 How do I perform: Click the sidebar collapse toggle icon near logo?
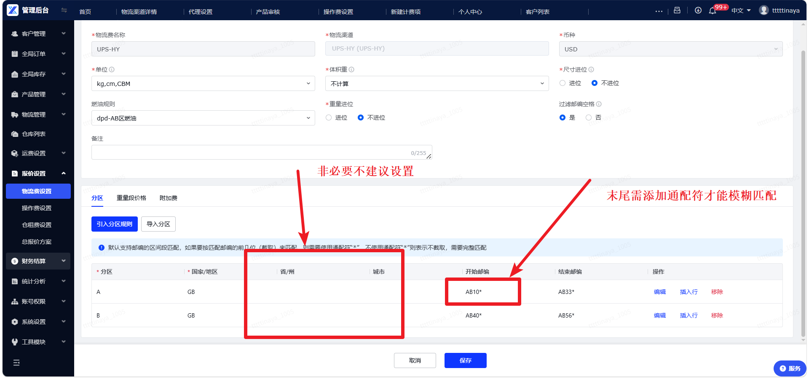[64, 10]
